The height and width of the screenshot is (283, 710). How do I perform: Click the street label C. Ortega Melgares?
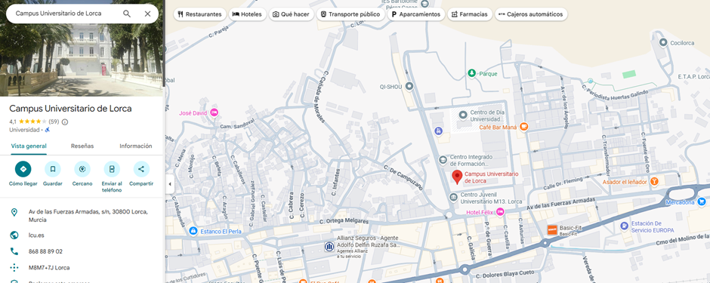tap(344, 222)
